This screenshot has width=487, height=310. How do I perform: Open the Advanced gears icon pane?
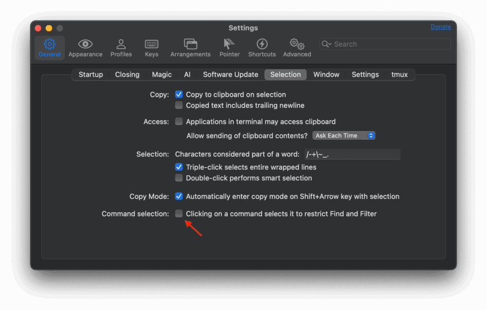point(297,48)
